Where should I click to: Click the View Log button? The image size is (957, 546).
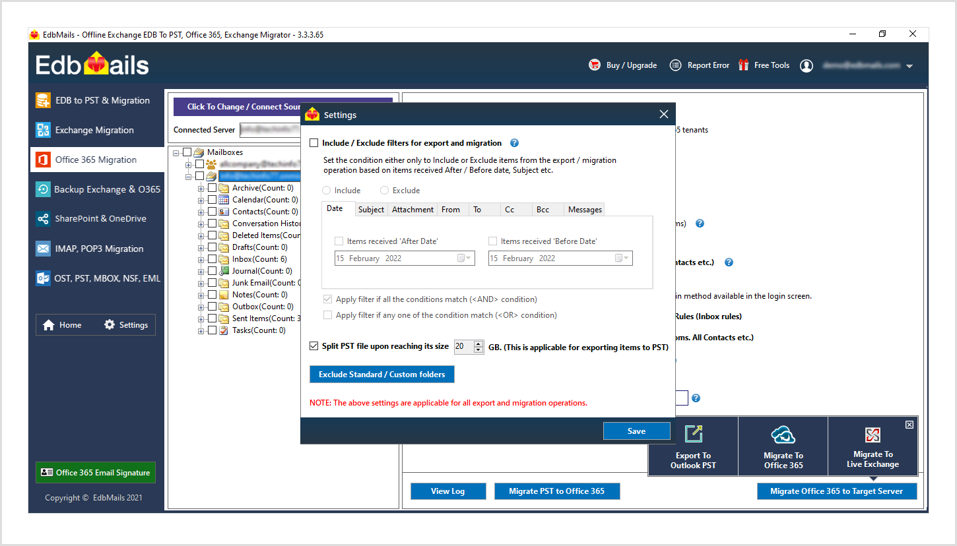448,491
